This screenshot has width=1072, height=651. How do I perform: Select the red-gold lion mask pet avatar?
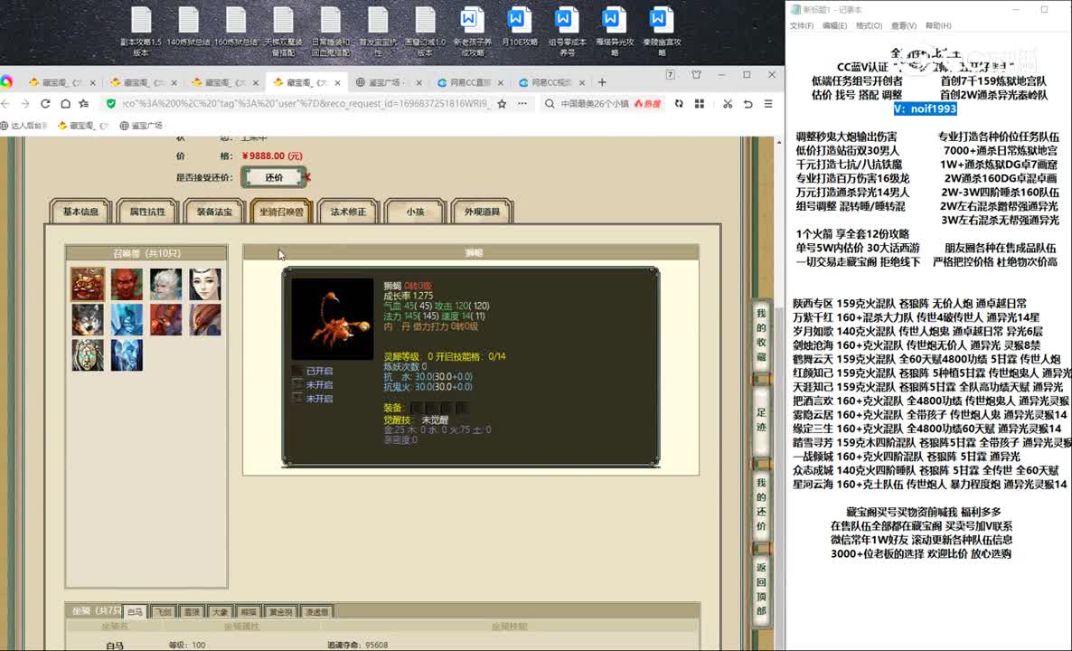pos(89,284)
